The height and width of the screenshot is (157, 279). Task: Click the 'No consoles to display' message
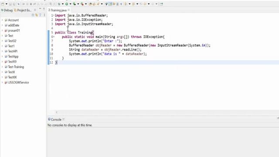click(70, 125)
